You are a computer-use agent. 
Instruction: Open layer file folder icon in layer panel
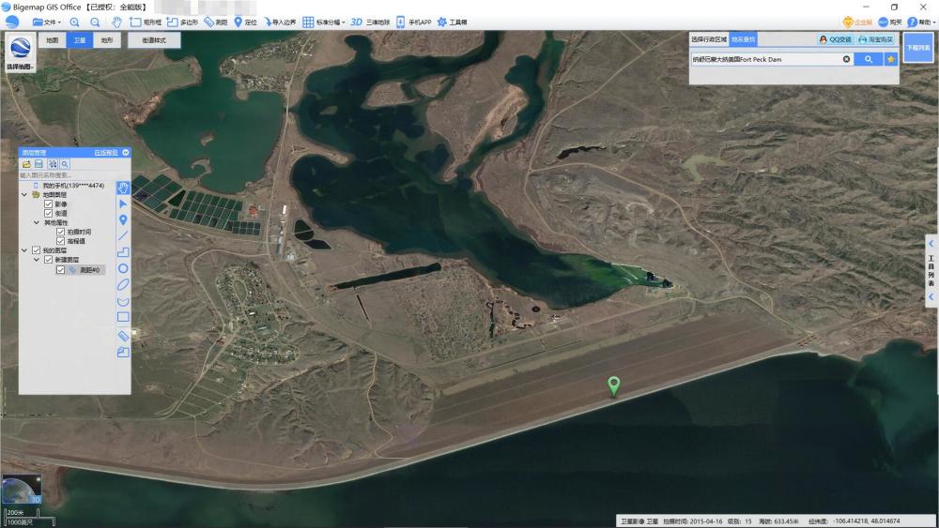tap(26, 164)
